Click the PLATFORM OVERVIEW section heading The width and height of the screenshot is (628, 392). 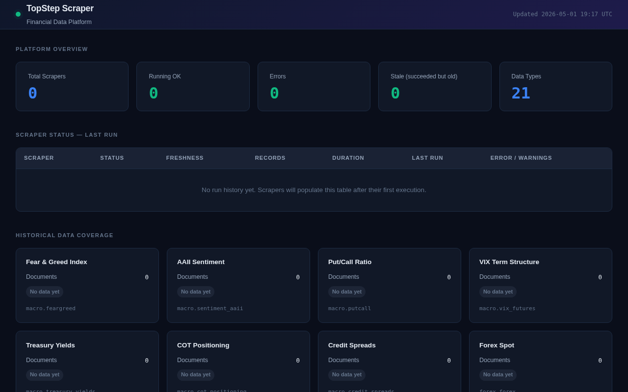tap(52, 49)
